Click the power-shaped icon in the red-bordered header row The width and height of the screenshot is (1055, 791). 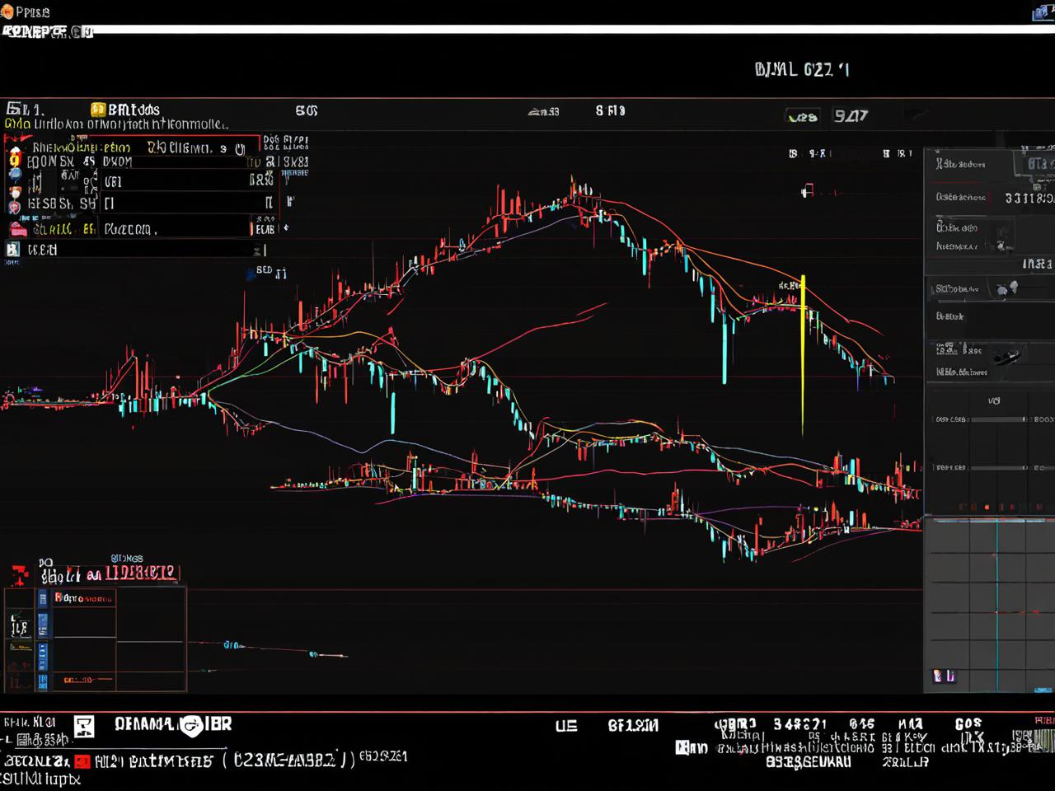240,149
